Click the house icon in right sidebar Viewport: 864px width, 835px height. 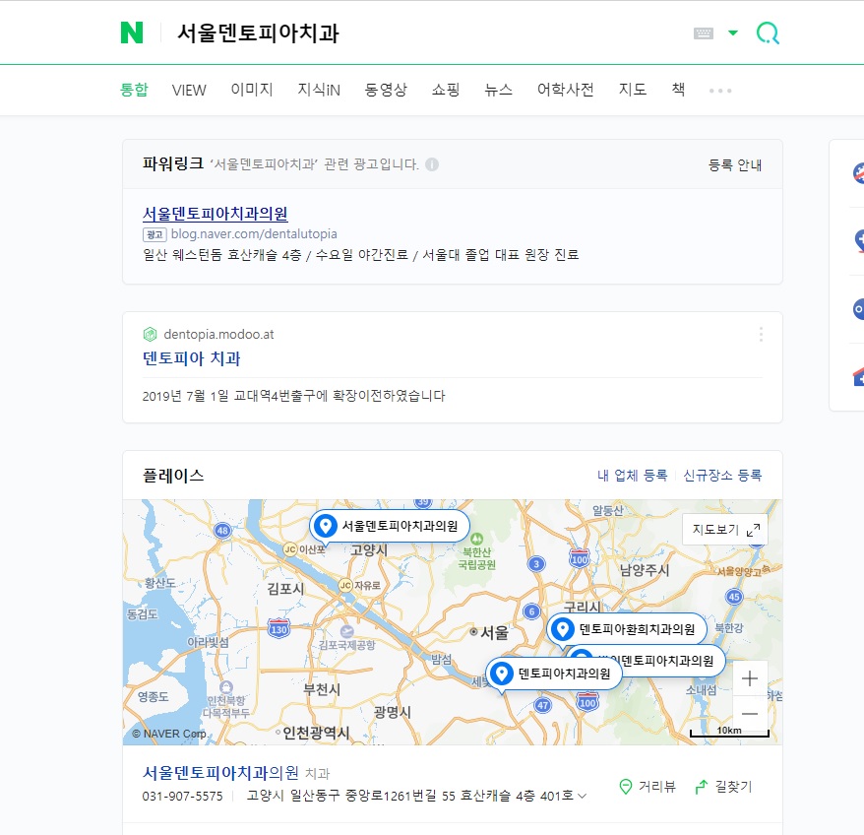(x=858, y=377)
